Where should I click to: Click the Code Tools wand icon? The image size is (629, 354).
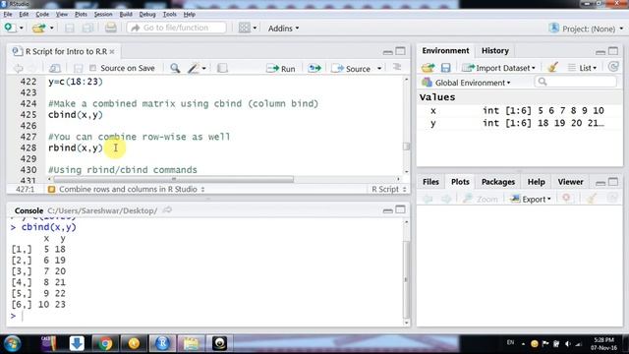coord(194,68)
